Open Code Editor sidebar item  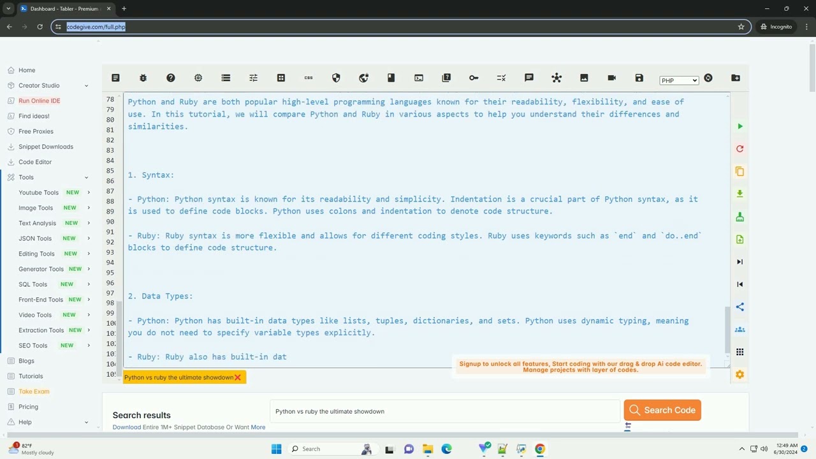point(35,162)
